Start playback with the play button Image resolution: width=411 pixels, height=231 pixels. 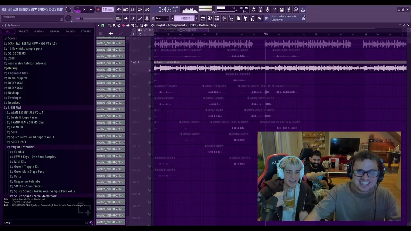point(84,10)
